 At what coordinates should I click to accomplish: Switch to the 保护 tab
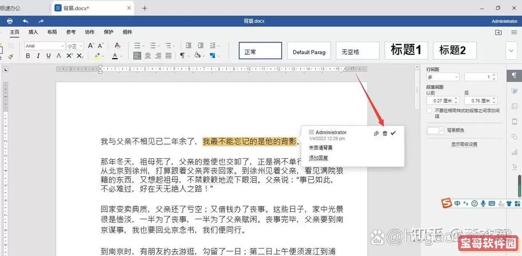[109, 32]
